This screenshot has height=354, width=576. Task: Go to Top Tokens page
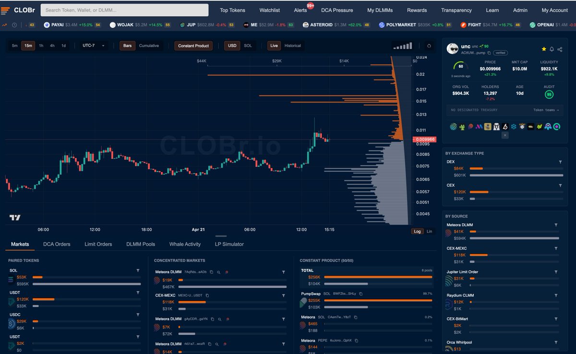[232, 10]
